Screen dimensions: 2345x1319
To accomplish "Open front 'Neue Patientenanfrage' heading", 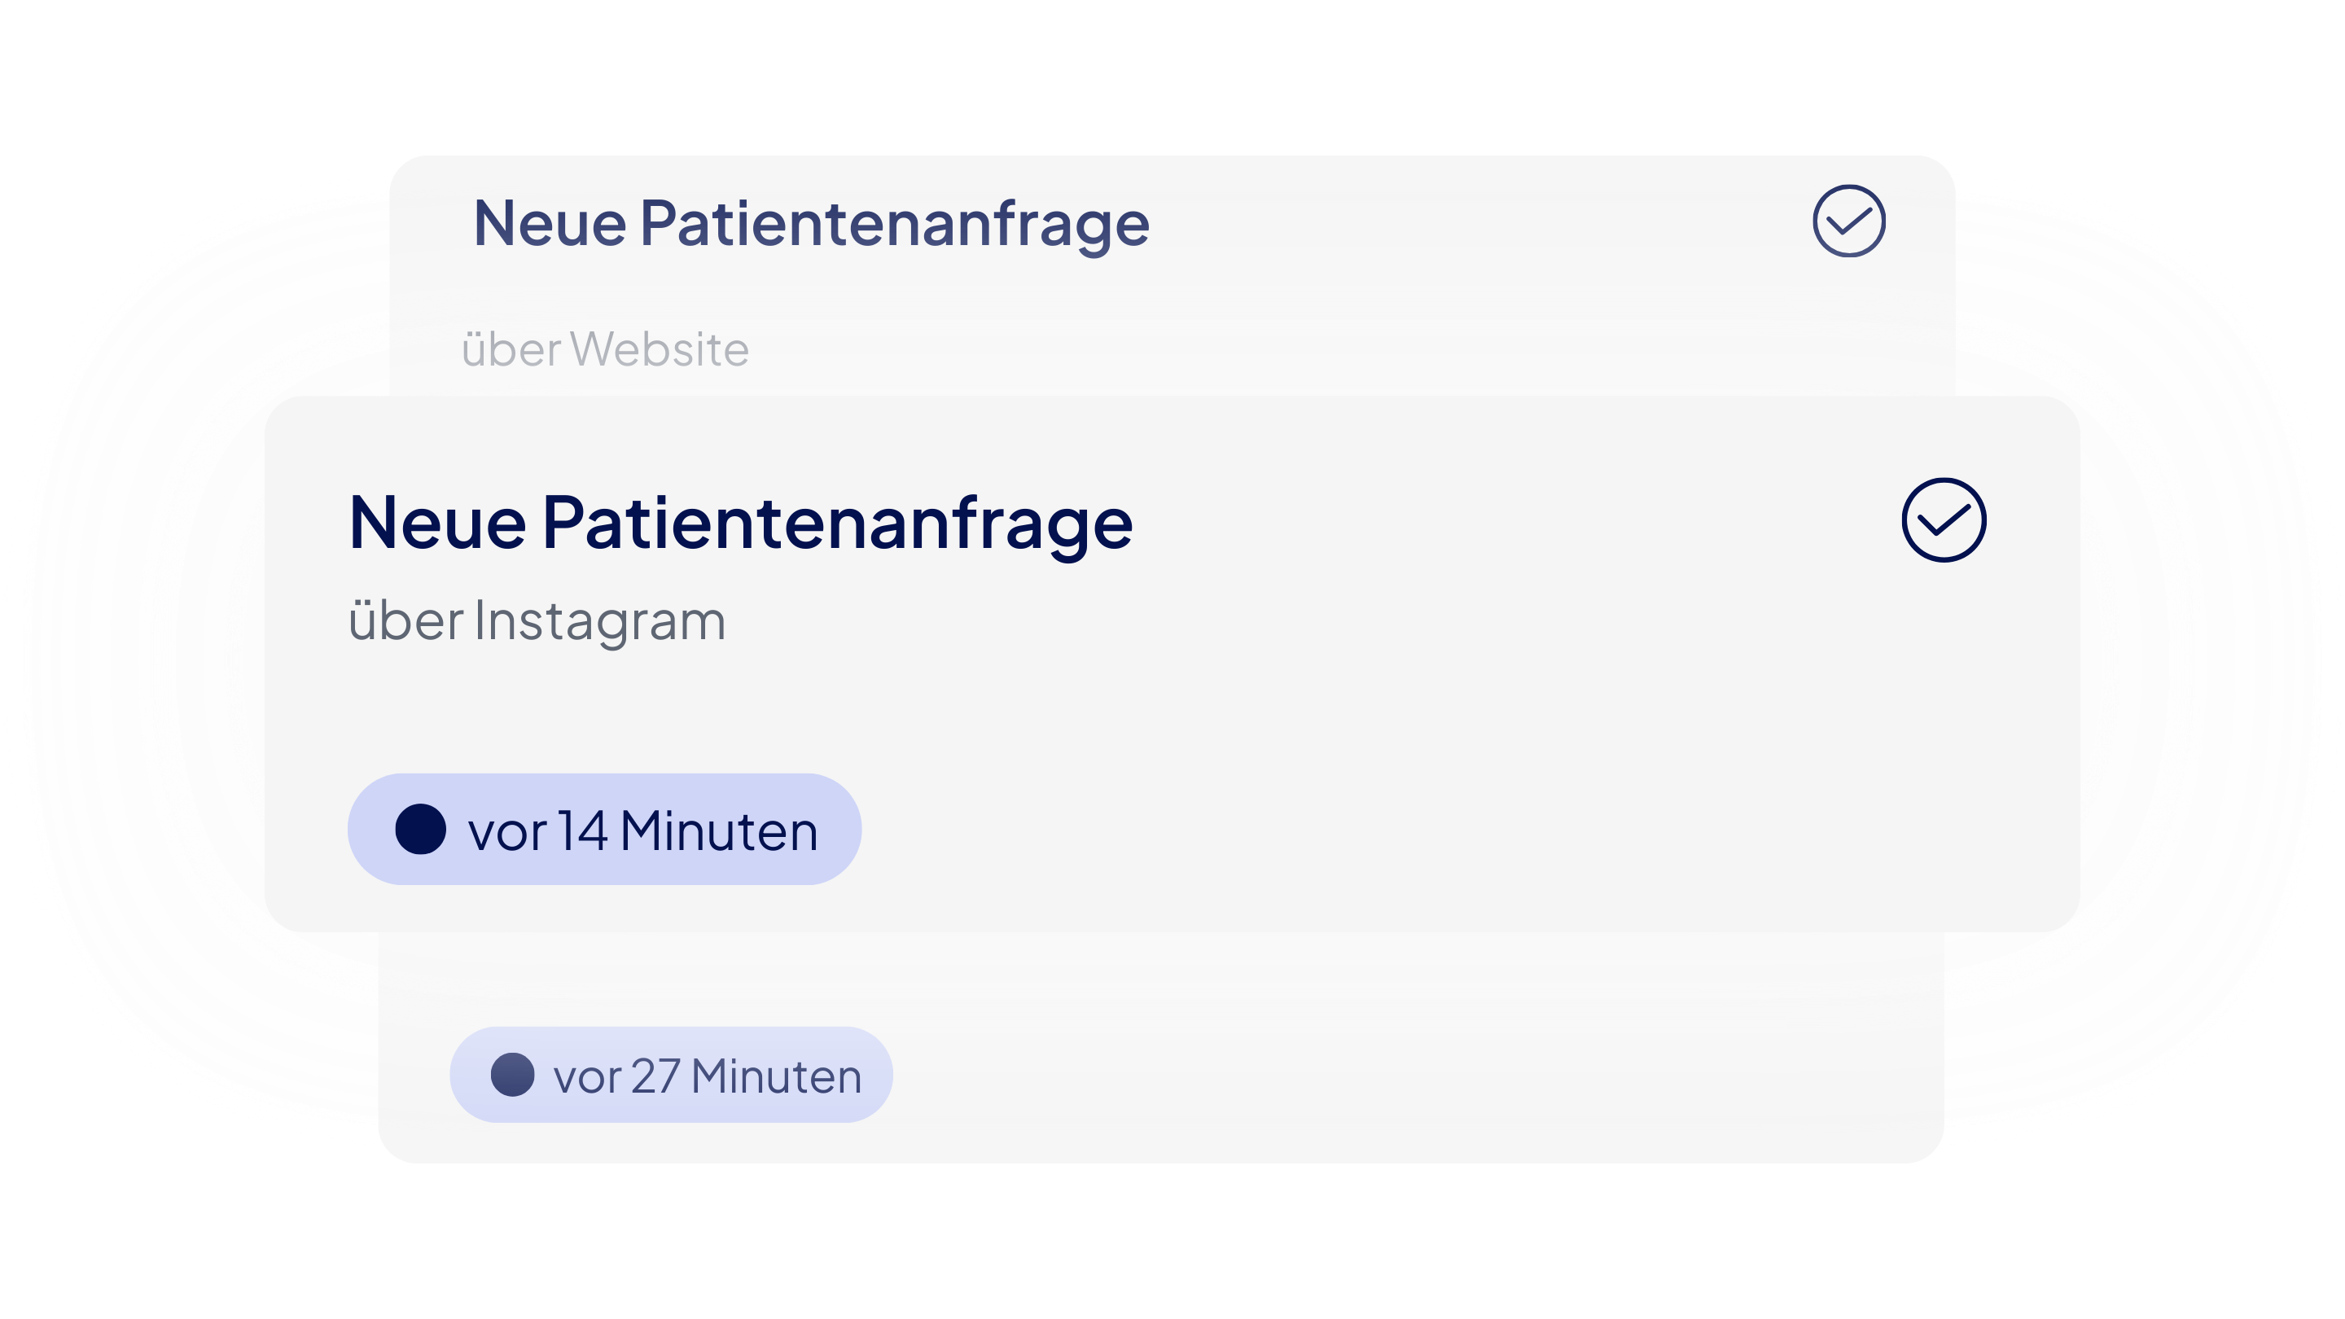I will pos(740,524).
